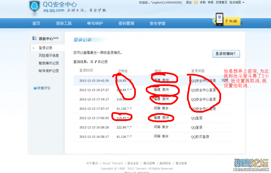This screenshot has width=271, height=173.
Task: Click the 222.89.*.* IP address cell
Action: 124,127
